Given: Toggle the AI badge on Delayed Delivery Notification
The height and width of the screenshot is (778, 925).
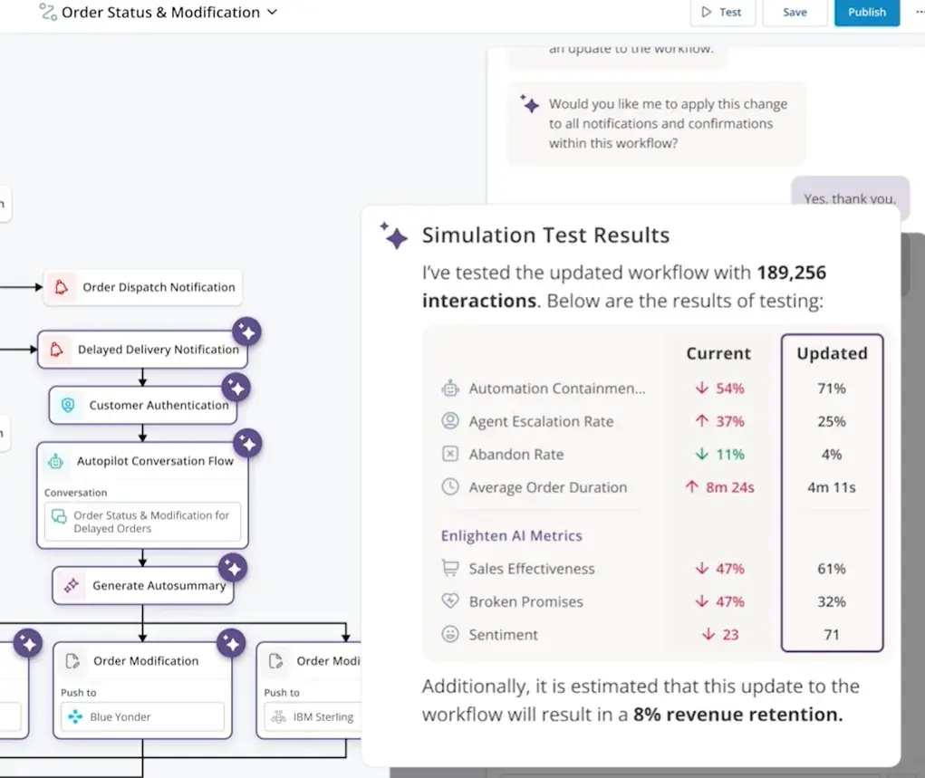Looking at the screenshot, I should [247, 332].
